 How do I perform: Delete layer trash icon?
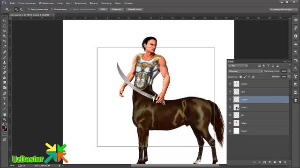pos(285,162)
